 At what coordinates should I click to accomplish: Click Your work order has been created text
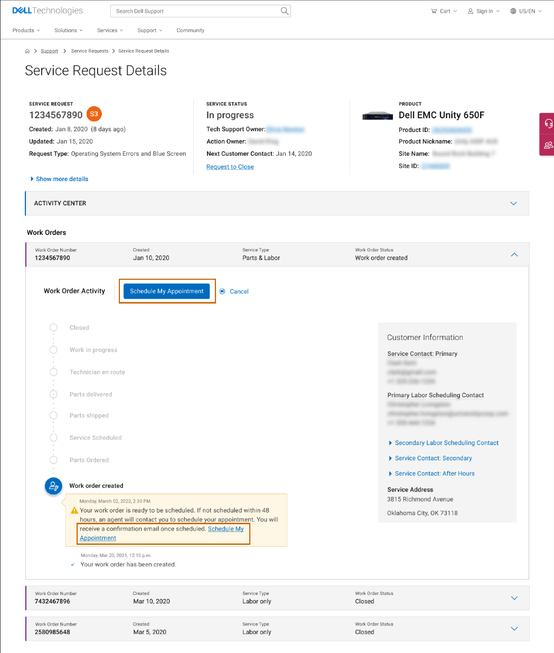click(128, 564)
